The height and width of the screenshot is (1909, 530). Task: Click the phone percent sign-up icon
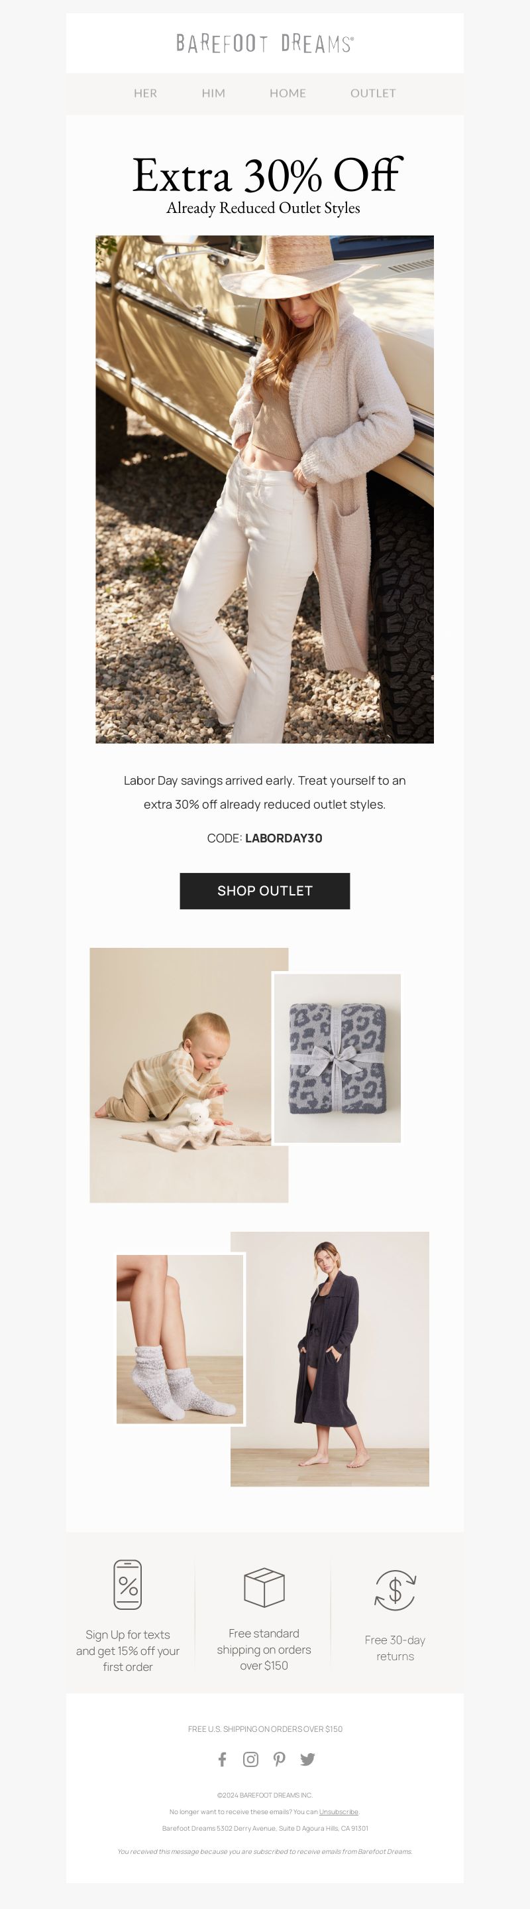click(x=128, y=1584)
